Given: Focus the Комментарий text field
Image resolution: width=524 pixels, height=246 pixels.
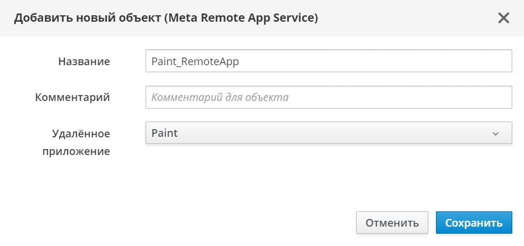Looking at the screenshot, I should 329,97.
